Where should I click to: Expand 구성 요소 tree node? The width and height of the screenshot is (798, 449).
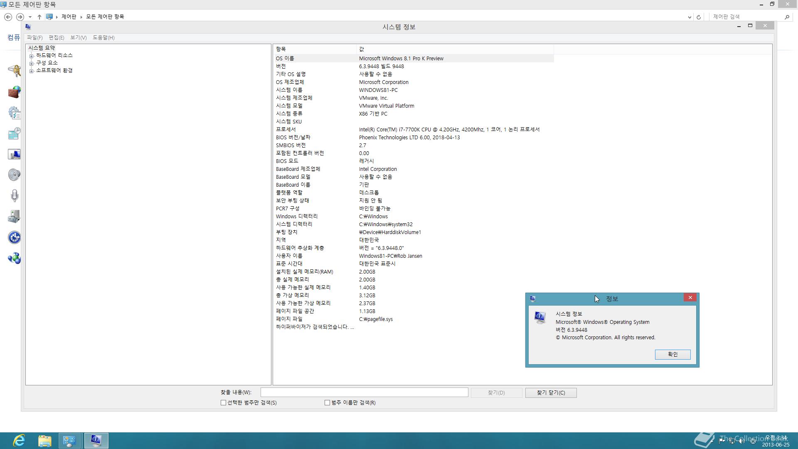[31, 63]
